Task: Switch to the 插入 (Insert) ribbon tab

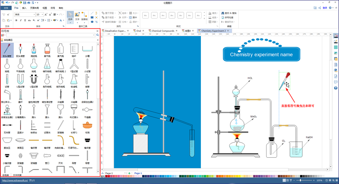Action: coord(24,8)
